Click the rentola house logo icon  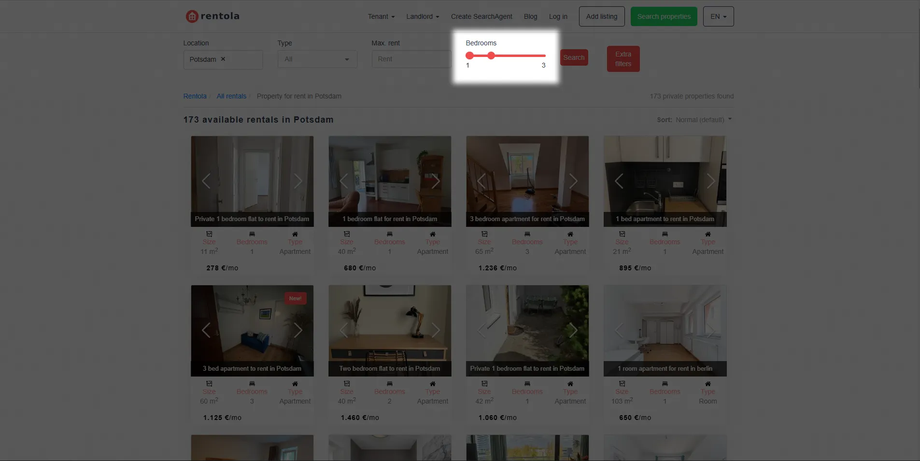point(192,16)
